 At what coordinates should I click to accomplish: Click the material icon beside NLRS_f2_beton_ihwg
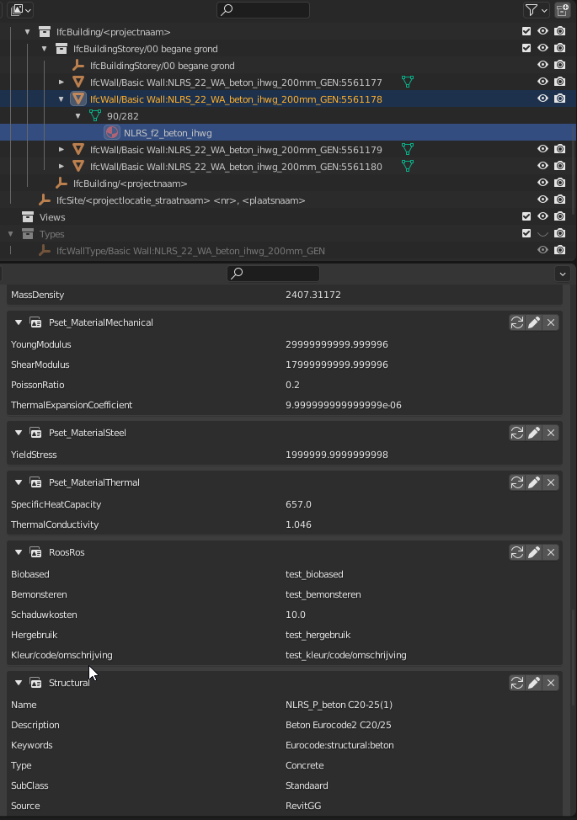[110, 132]
